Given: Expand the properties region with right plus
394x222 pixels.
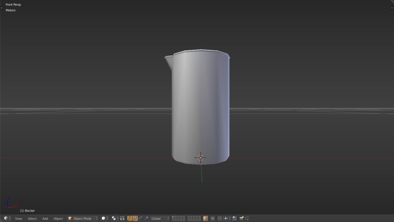Looking at the screenshot, I should pyautogui.click(x=392, y=8).
